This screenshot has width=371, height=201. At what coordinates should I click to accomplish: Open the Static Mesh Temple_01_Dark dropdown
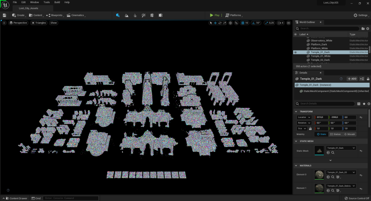341,148
